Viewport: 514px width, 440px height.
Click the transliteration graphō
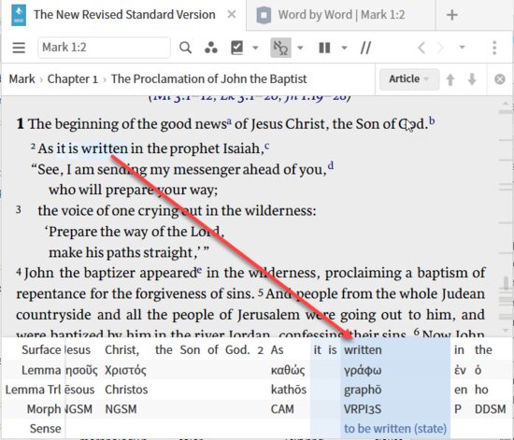tap(363, 390)
